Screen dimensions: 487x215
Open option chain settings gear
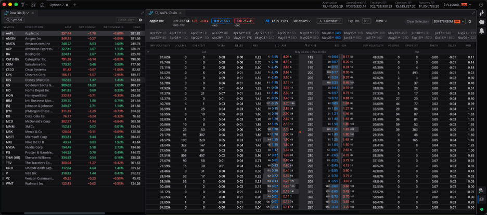[x=470, y=21]
